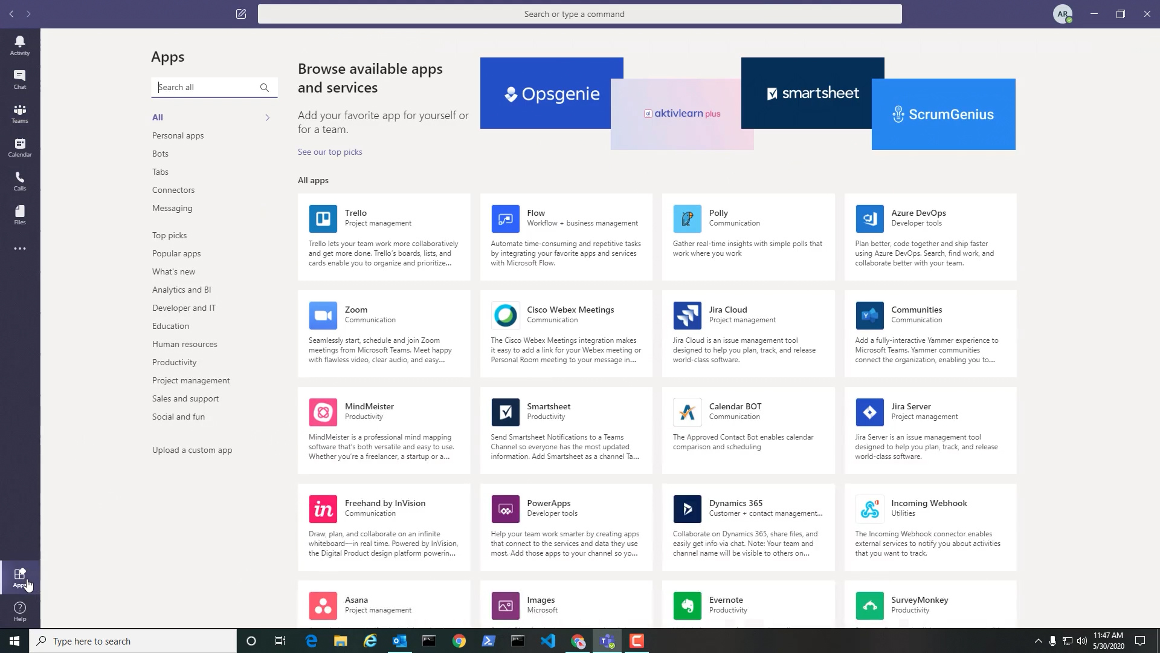Filter apps by Connectors
This screenshot has height=653, width=1160.
pyautogui.click(x=173, y=190)
